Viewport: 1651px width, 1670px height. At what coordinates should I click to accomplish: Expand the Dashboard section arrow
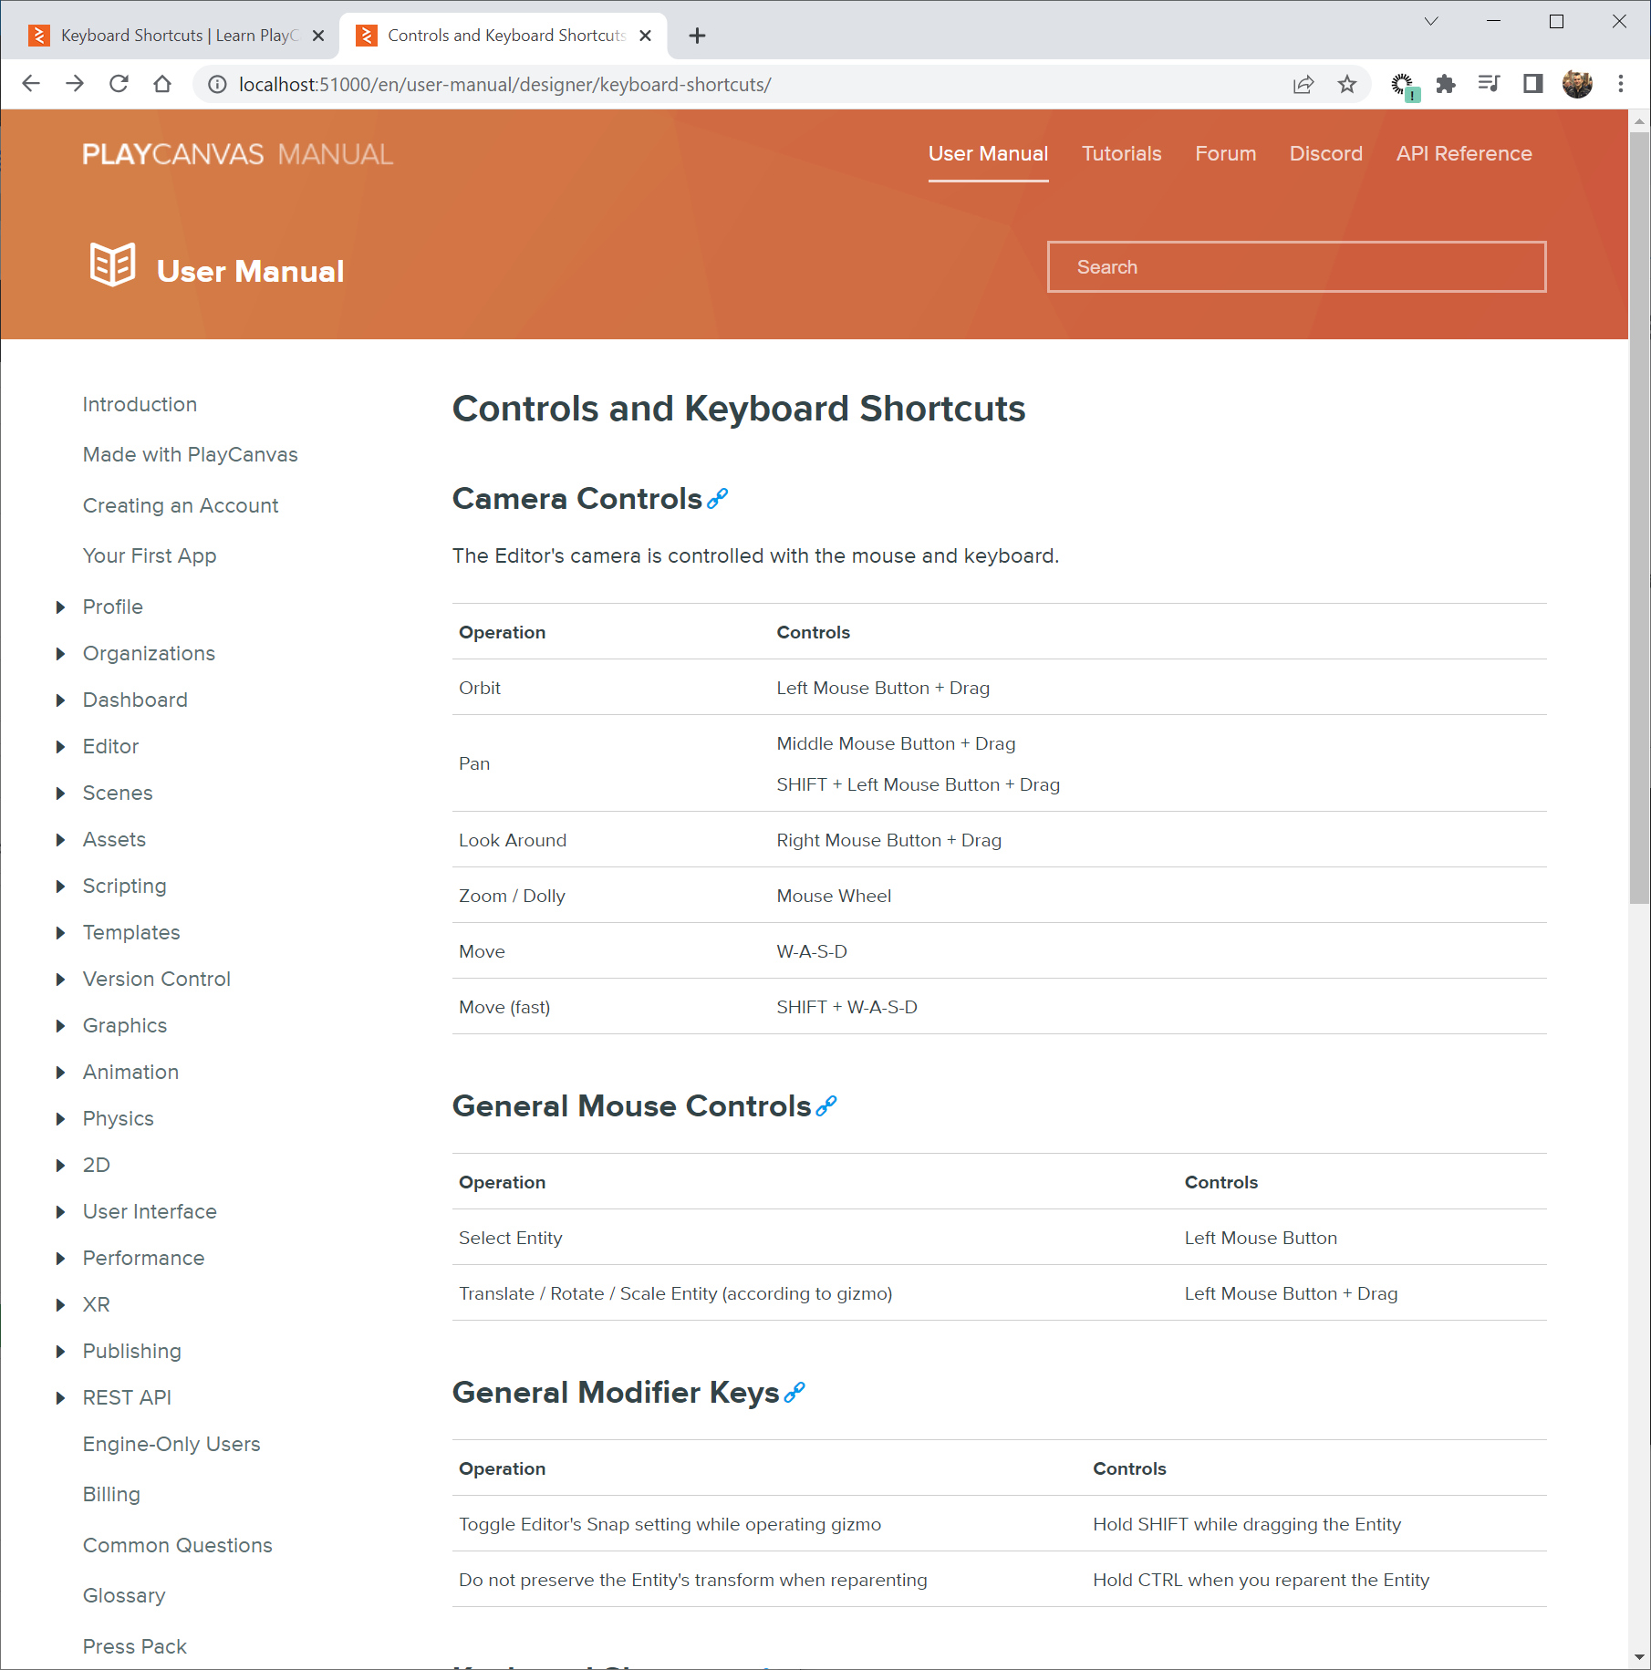coord(60,700)
